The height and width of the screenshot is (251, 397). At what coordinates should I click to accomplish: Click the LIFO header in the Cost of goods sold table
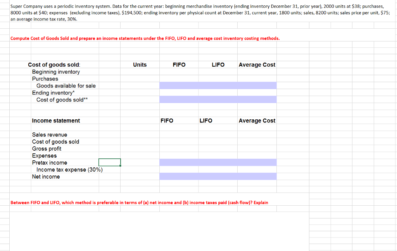tap(218, 65)
